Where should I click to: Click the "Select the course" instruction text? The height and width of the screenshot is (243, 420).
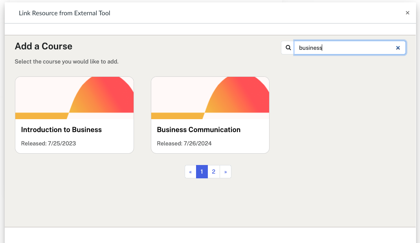tap(66, 62)
